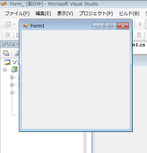Open the ファイル(F) menu
The image size is (147, 153).
click(x=17, y=14)
